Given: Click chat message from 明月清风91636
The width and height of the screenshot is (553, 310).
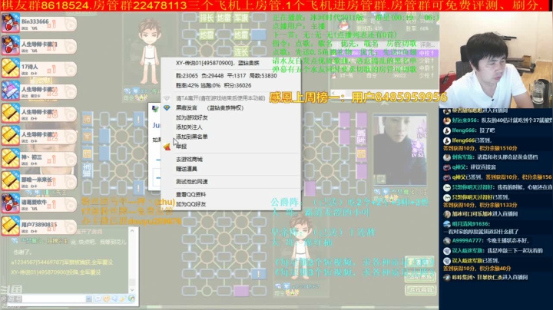Looking at the screenshot, I should coord(481,228).
